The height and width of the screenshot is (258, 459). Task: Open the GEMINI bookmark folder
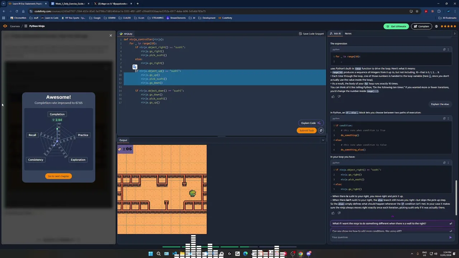[x=109, y=18]
